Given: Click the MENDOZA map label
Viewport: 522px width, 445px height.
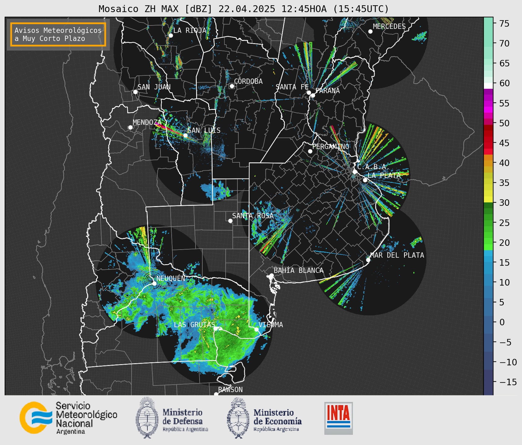Looking at the screenshot, I should pyautogui.click(x=147, y=122).
